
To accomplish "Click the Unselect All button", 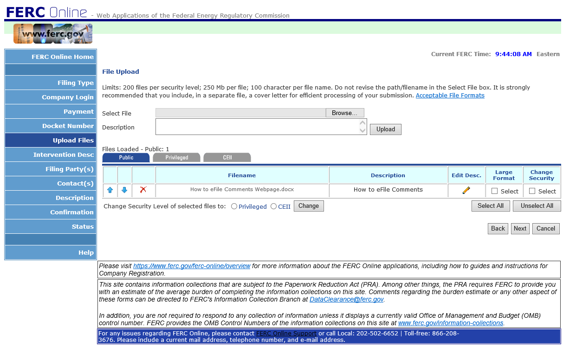I will click(x=537, y=206).
